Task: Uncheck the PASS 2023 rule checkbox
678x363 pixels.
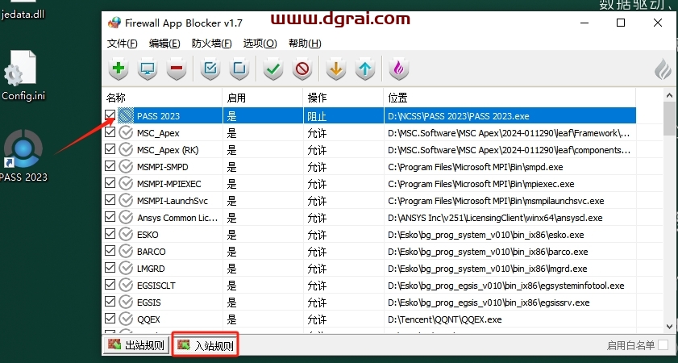Action: [x=110, y=115]
